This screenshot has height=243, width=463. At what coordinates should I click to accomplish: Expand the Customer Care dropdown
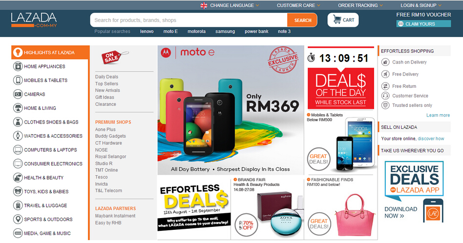[298, 5]
